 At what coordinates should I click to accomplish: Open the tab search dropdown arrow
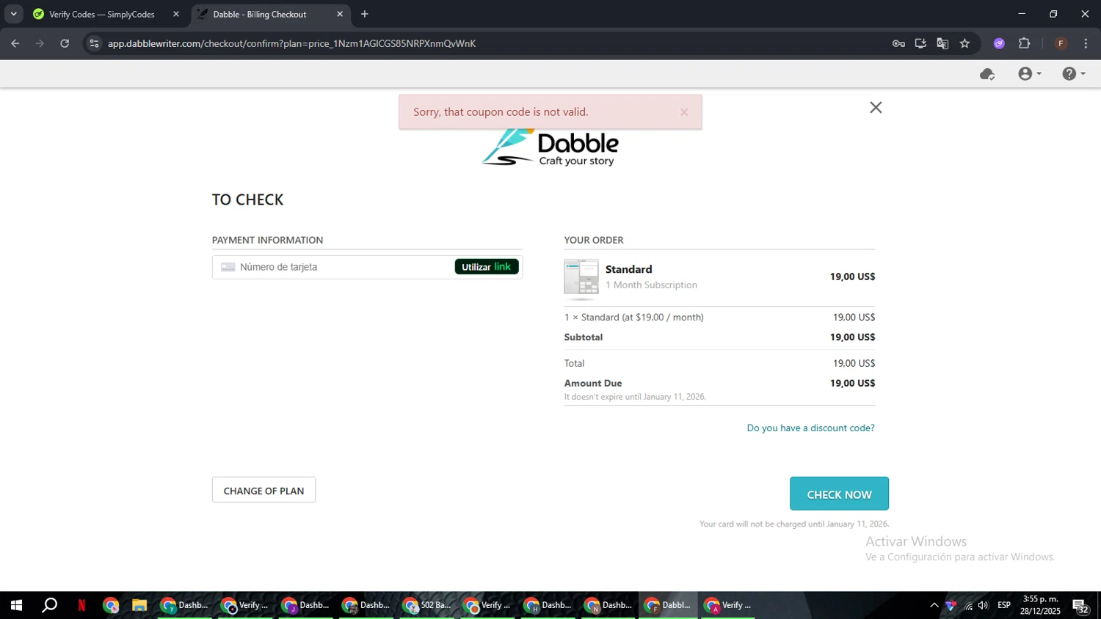[x=13, y=14]
